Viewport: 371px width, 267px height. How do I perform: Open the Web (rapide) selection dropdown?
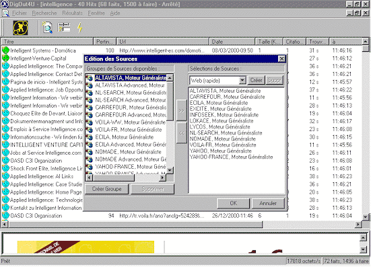(242, 80)
